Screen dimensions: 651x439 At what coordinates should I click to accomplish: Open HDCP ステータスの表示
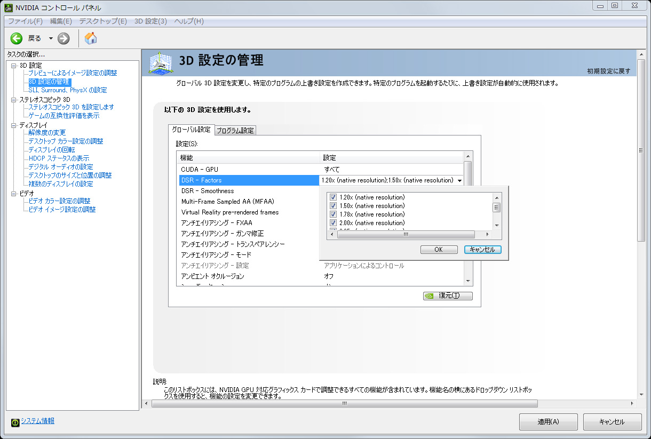[x=59, y=158]
